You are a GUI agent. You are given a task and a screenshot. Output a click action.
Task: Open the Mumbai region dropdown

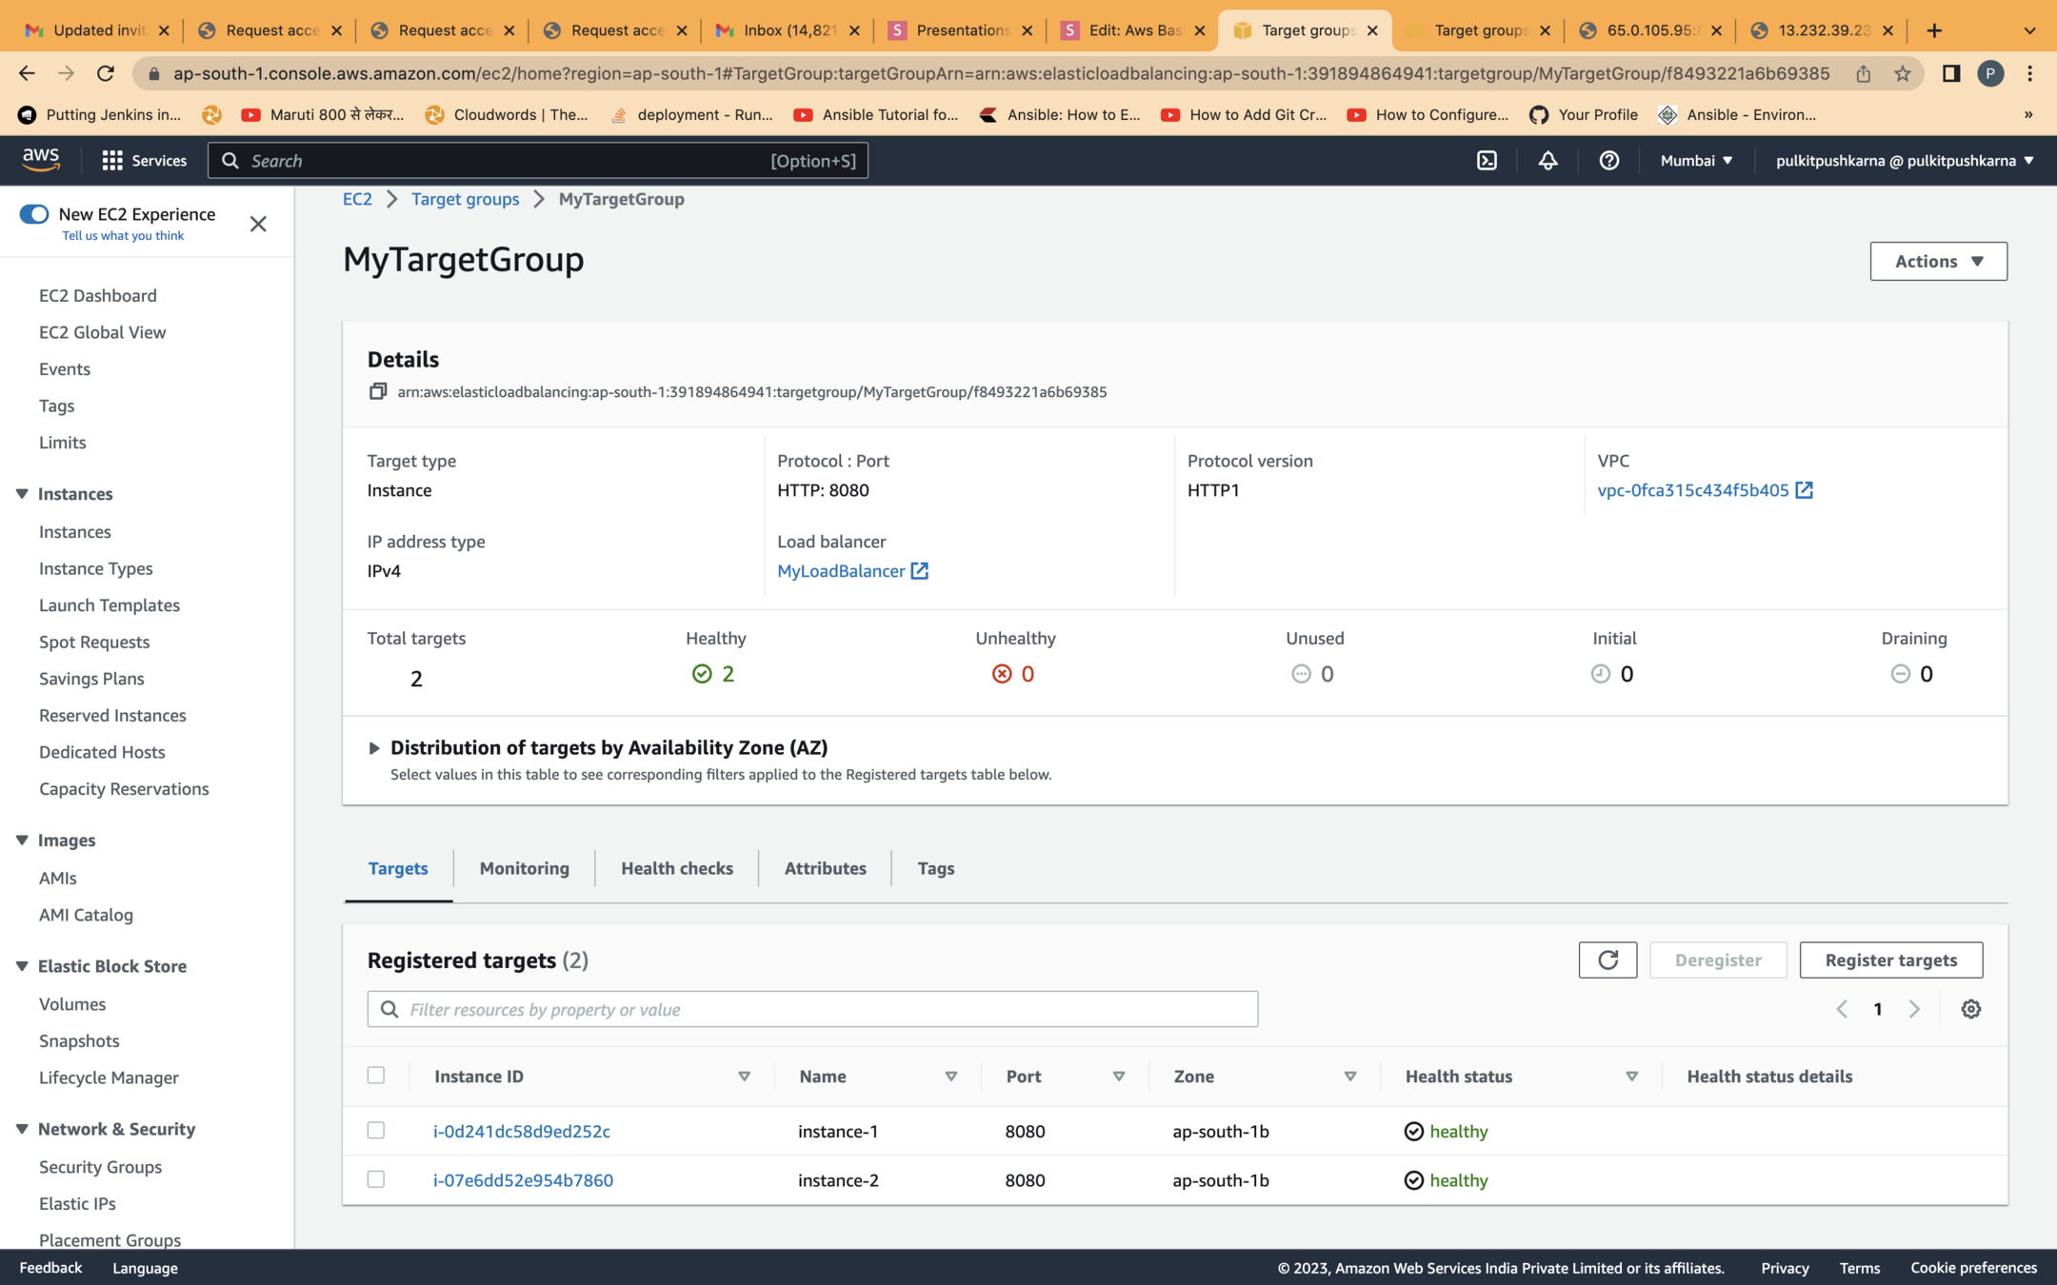pyautogui.click(x=1695, y=161)
